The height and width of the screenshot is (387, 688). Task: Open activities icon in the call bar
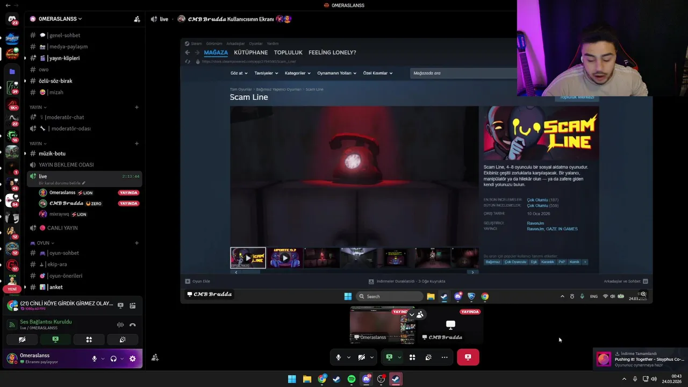pyautogui.click(x=412, y=357)
